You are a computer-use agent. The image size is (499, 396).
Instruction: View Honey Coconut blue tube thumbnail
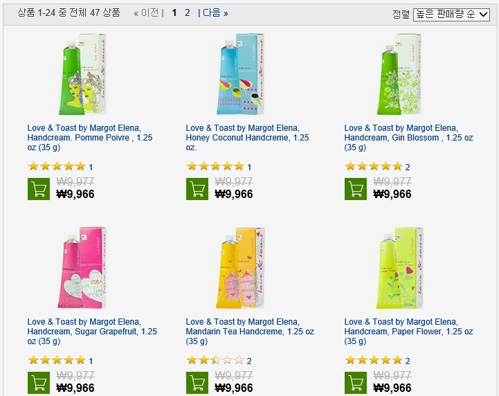pyautogui.click(x=240, y=74)
